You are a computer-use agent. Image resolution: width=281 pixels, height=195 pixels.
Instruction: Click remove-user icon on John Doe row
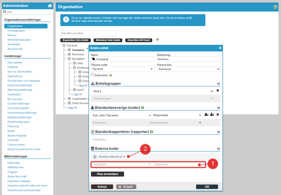[x=207, y=115]
